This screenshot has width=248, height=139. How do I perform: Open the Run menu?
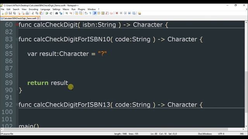[x=73, y=9]
